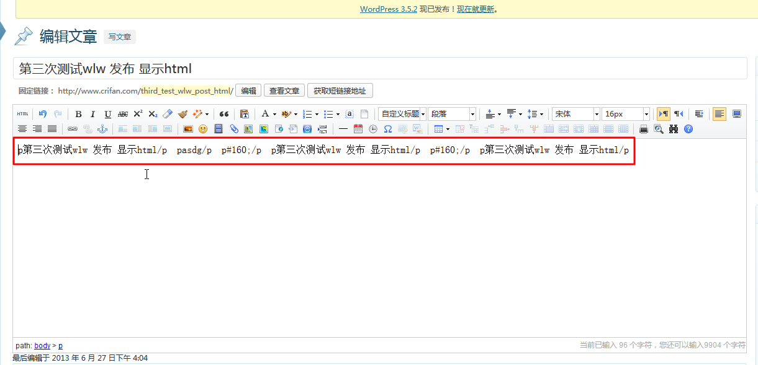Print the editor content
This screenshot has width=758, height=365.
click(x=644, y=129)
